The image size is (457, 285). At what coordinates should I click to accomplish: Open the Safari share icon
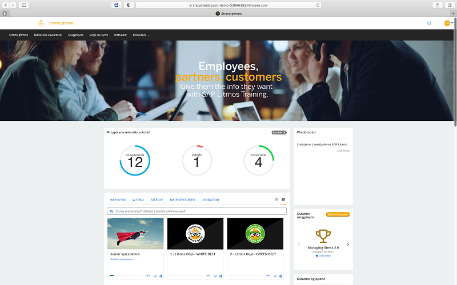[438, 5]
